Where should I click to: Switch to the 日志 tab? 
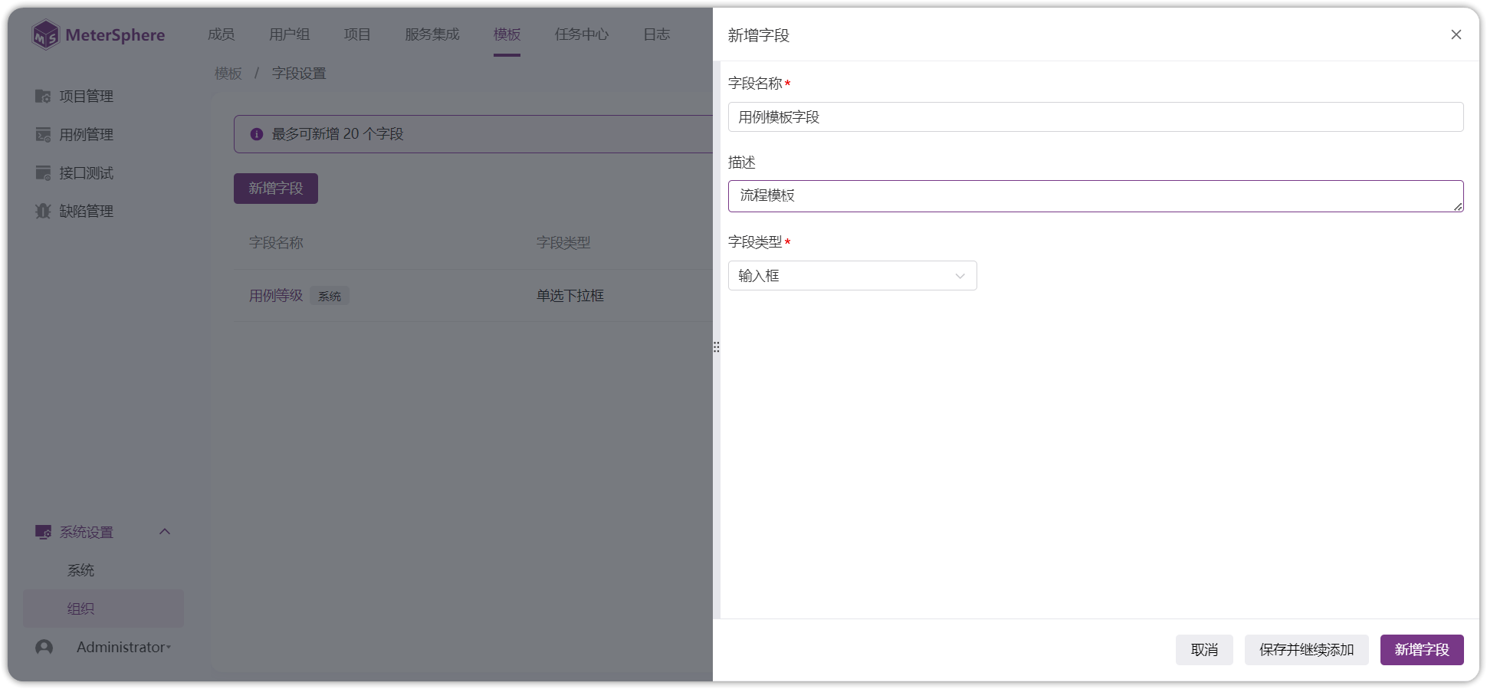656,34
